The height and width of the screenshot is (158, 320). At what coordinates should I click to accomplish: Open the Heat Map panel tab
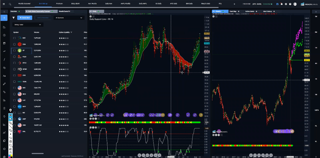(234, 11)
